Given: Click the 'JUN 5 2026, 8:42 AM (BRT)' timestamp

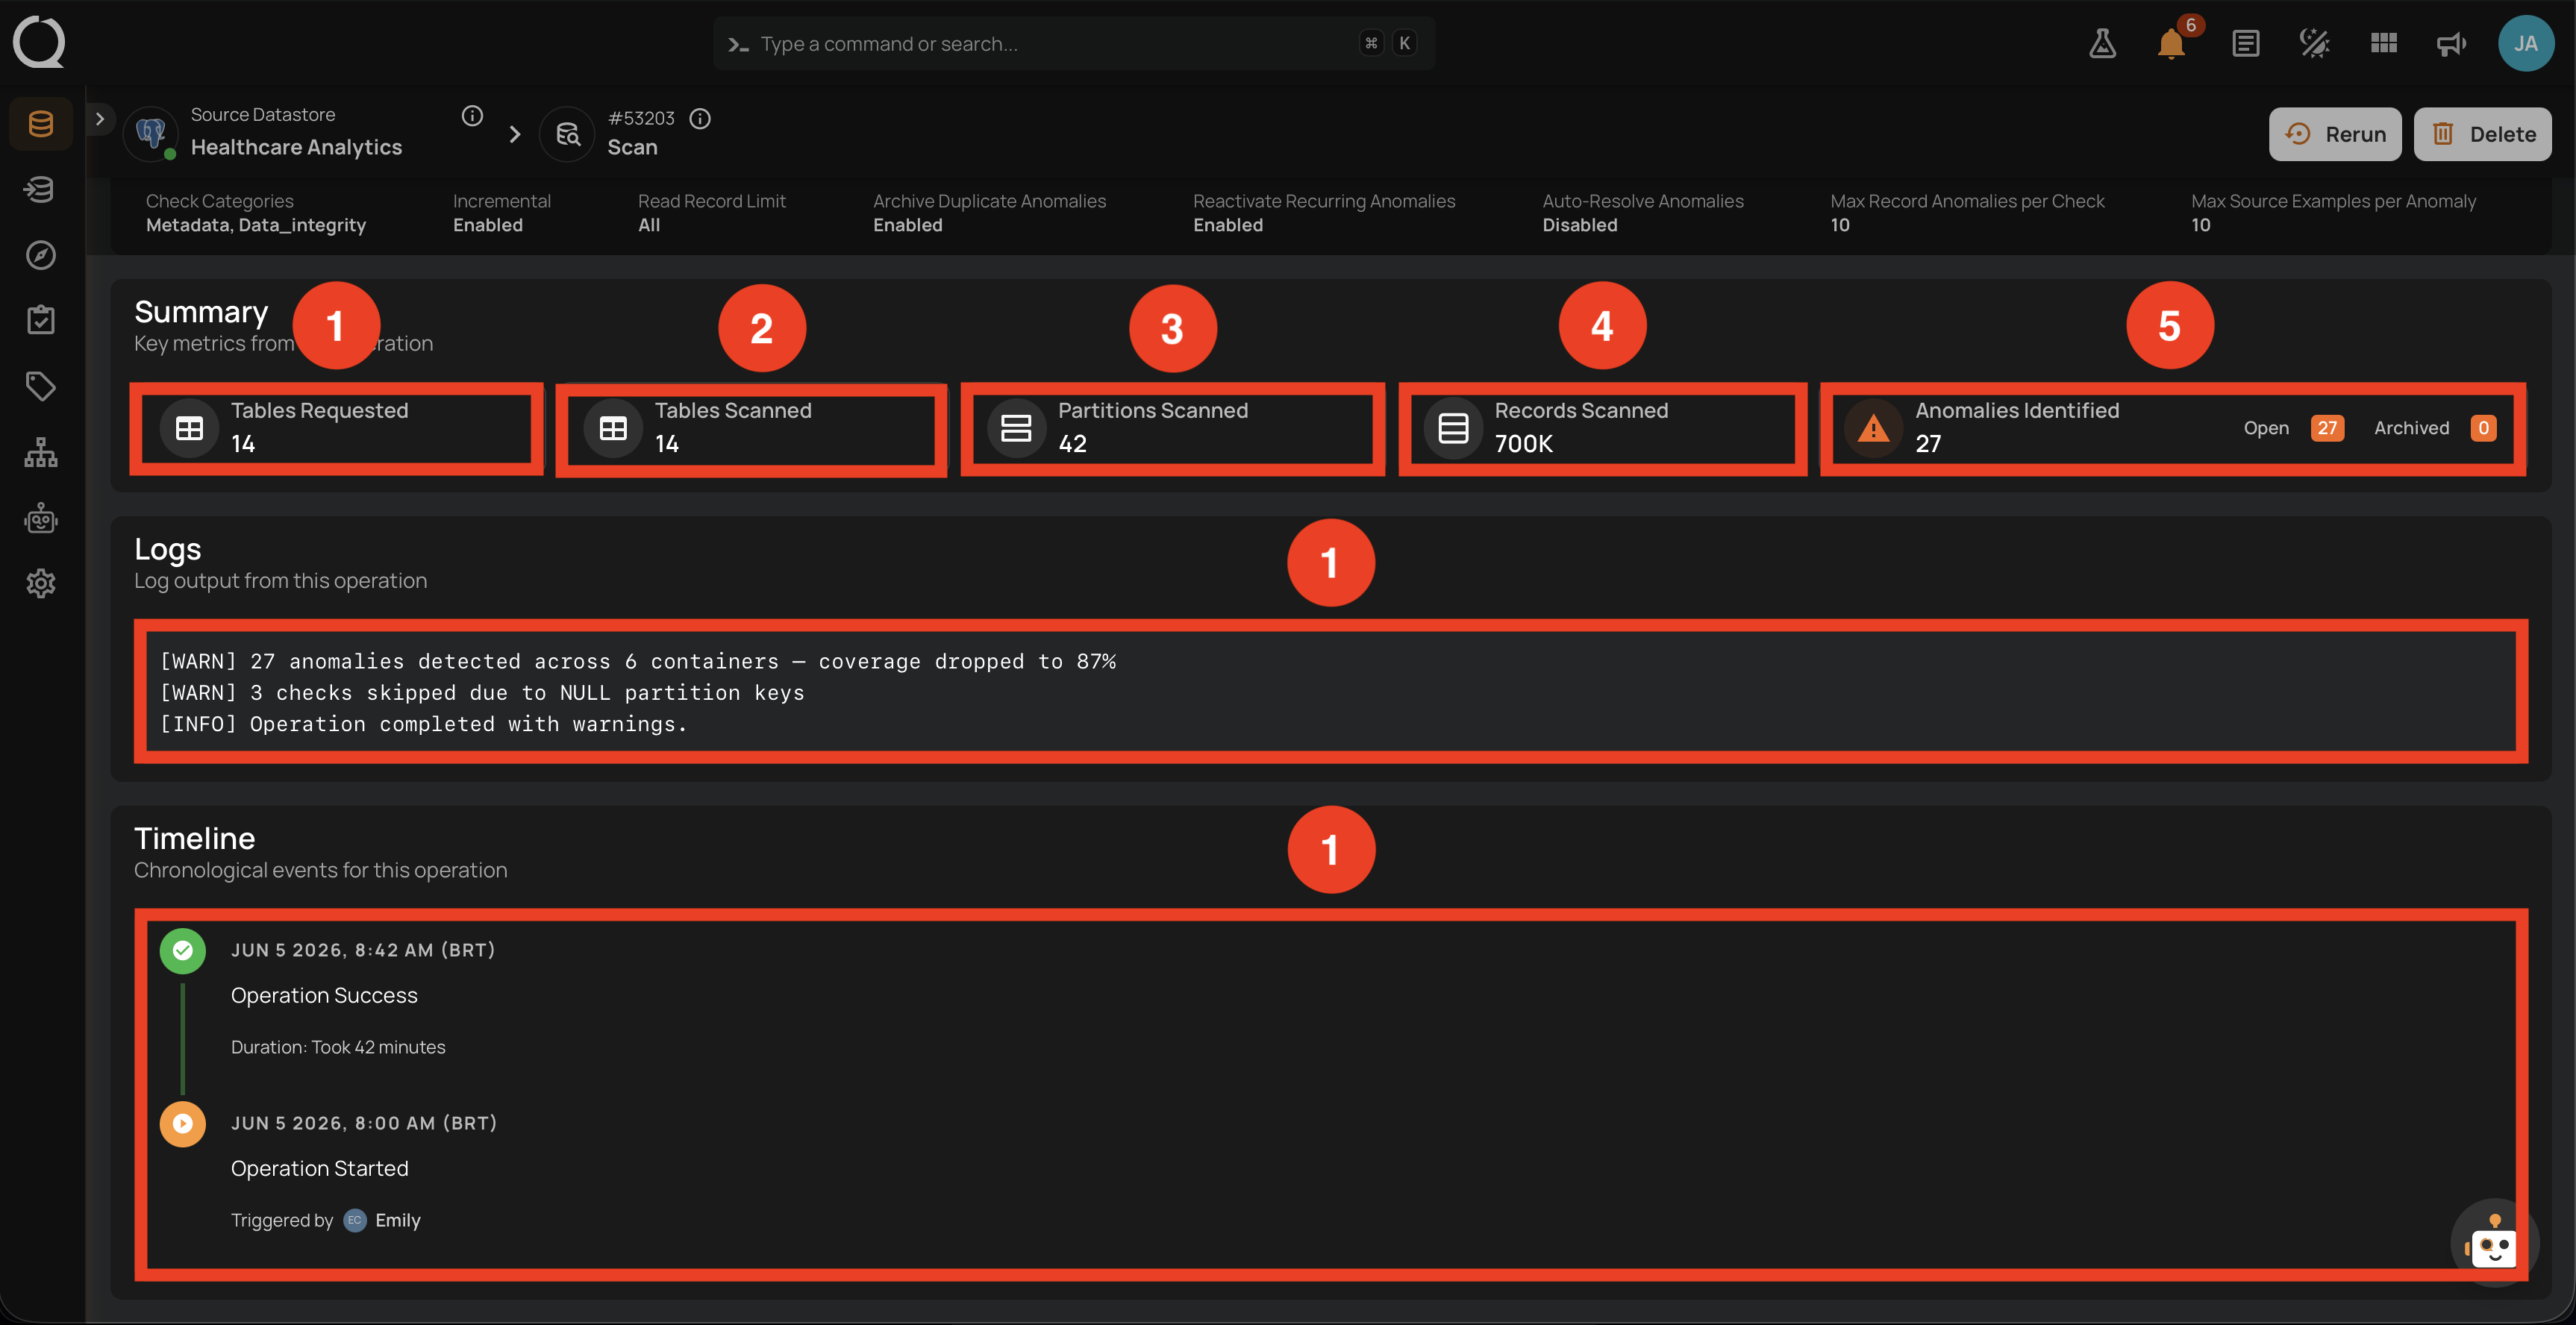Looking at the screenshot, I should click(363, 950).
